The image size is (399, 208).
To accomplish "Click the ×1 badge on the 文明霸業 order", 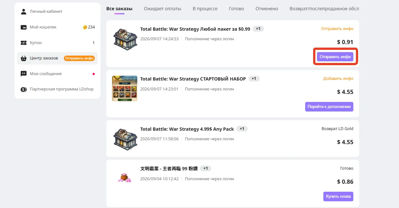I will (x=206, y=168).
